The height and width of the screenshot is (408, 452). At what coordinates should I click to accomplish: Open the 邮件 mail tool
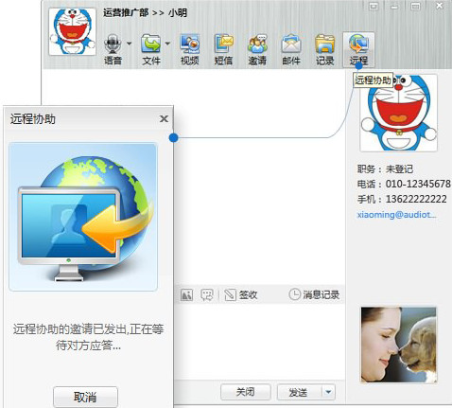click(291, 49)
